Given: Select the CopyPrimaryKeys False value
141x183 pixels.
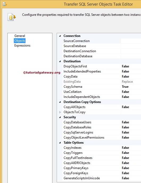Looking at the screenshot, I should coord(126,168).
